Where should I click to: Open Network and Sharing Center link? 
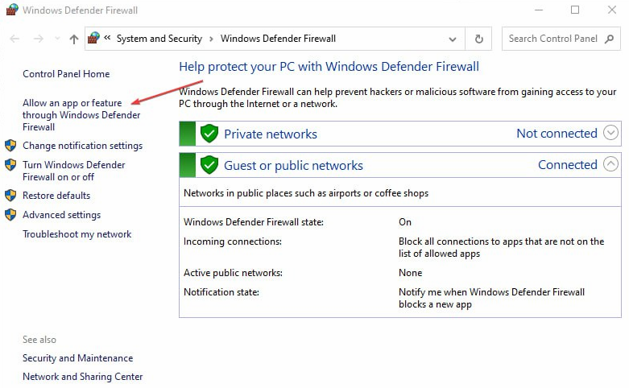tap(82, 377)
